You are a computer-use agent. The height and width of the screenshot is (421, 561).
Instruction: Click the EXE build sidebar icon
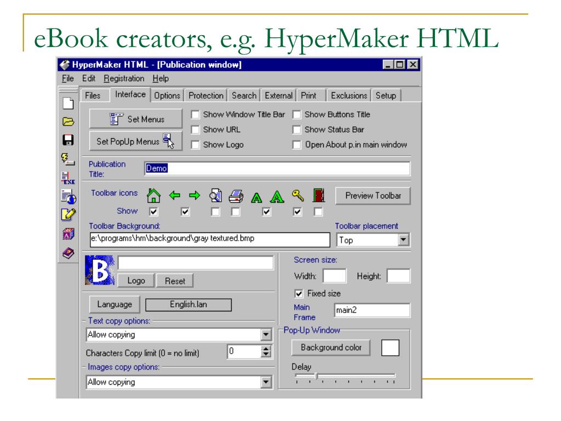68,178
